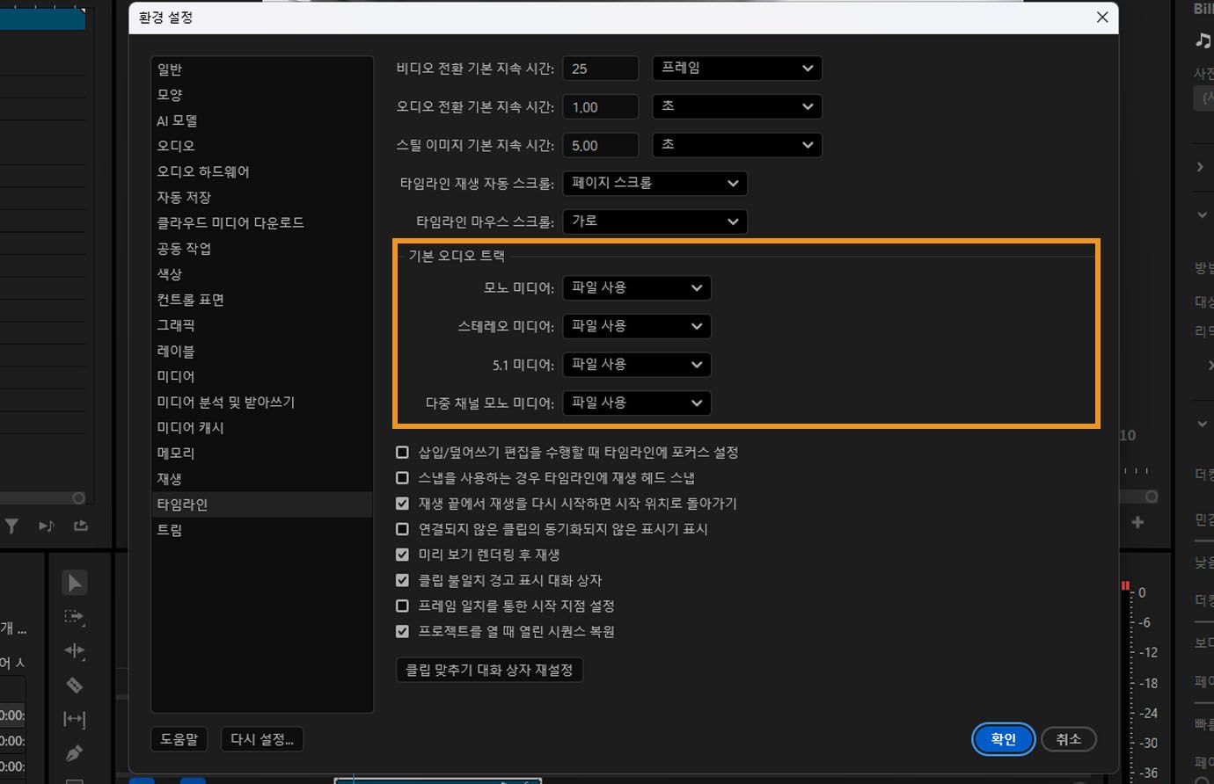Click the 클립 맞추기 대화 상자 재설정 button
1214x784 pixels.
click(x=489, y=670)
